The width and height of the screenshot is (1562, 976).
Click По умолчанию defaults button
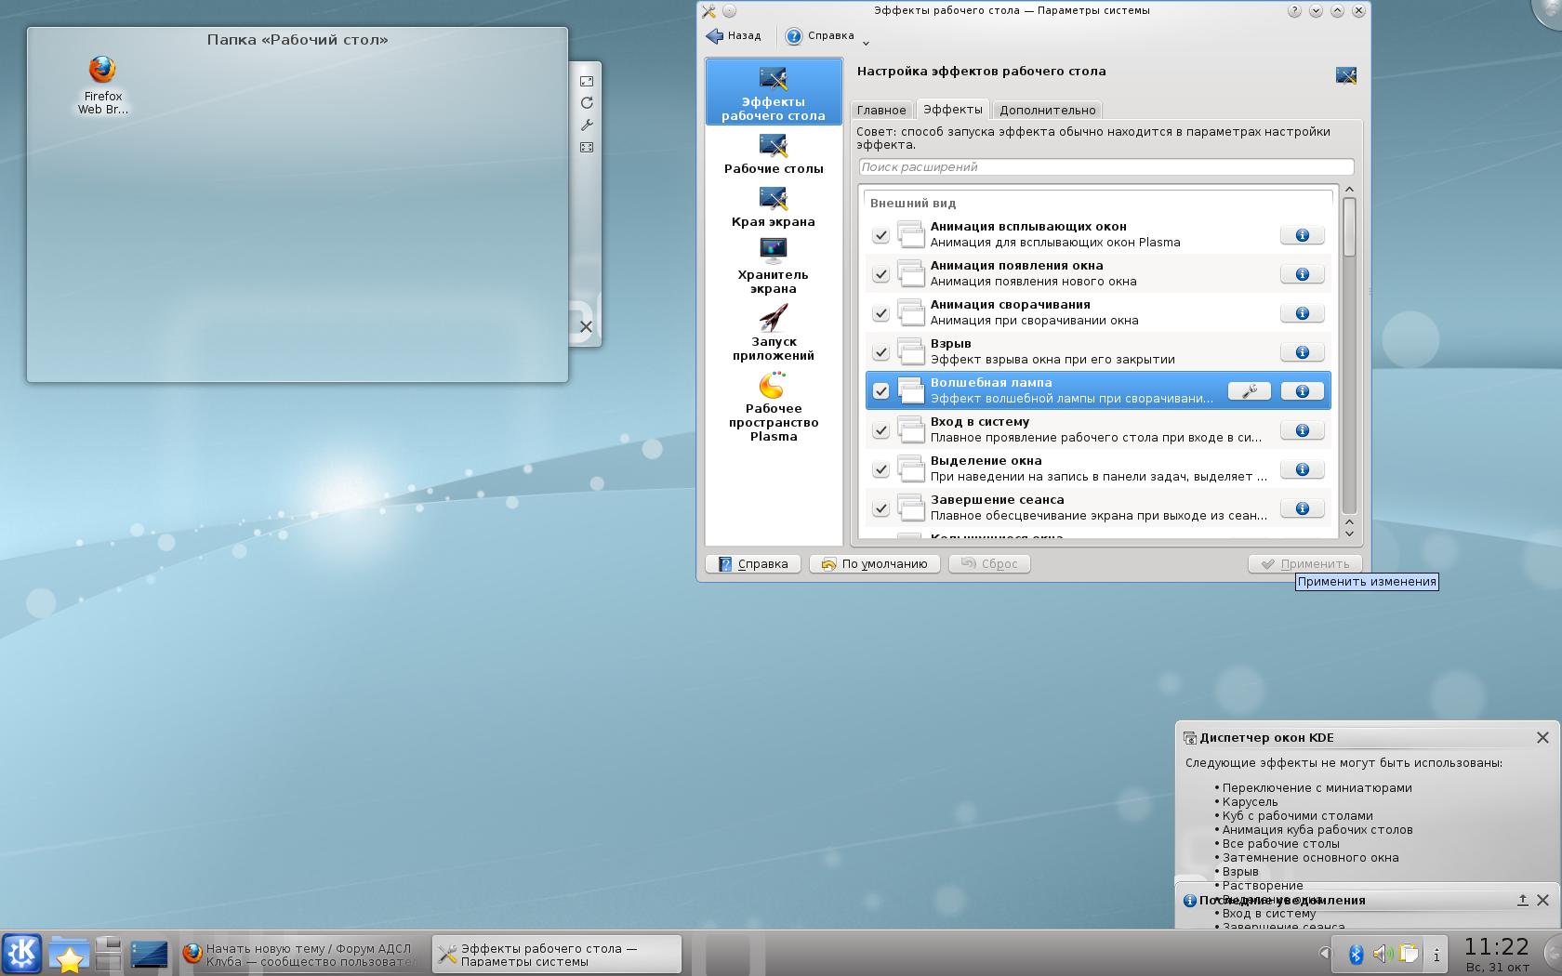pyautogui.click(x=875, y=564)
